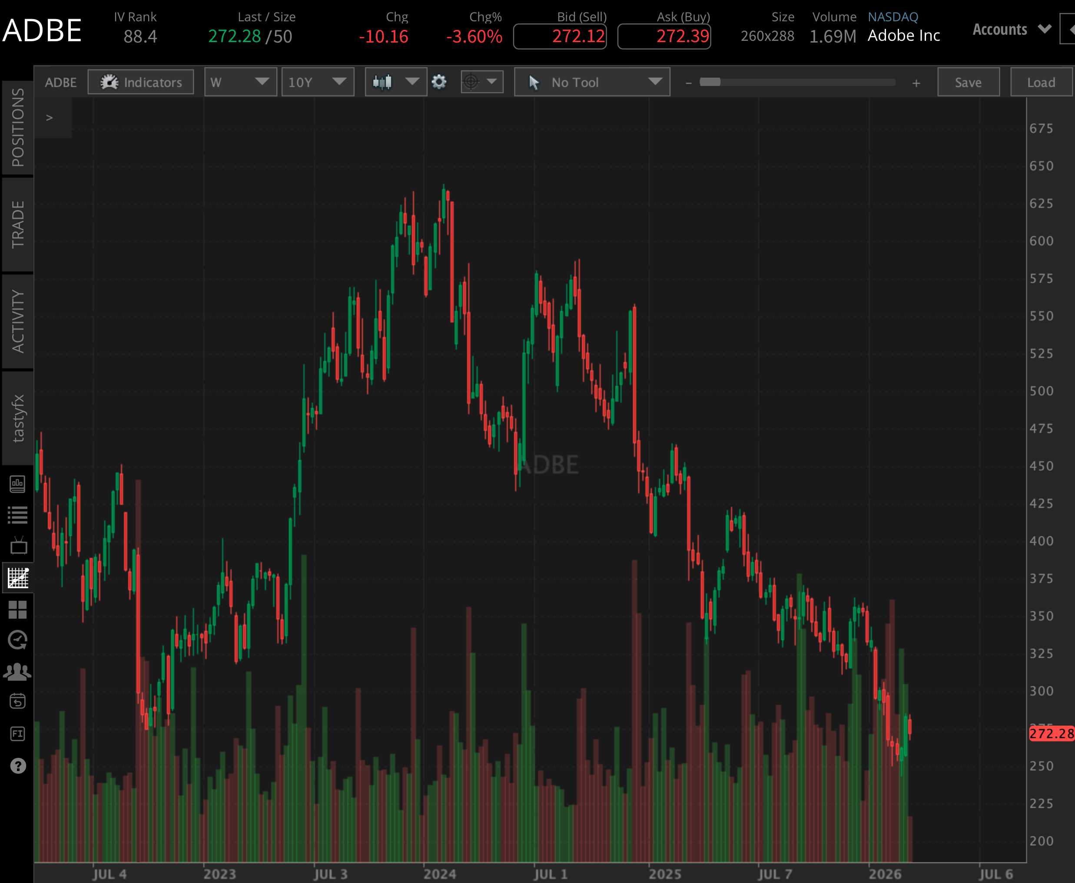Image resolution: width=1075 pixels, height=883 pixels.
Task: Open the history clock panel
Action: click(x=19, y=640)
